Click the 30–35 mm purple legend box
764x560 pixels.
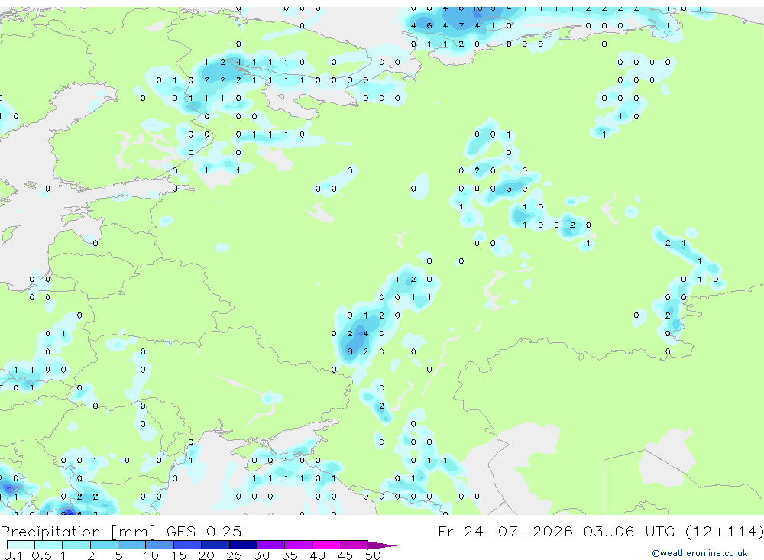coord(271,545)
